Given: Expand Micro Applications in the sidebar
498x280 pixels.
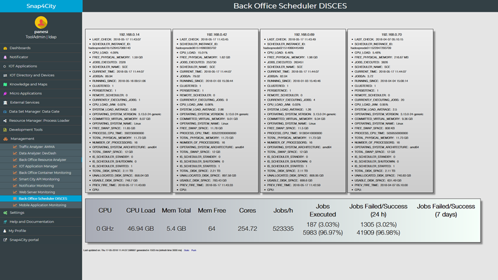Looking at the screenshot, I should [x=26, y=93].
